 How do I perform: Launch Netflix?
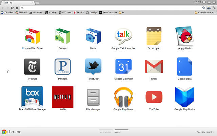[63, 97]
